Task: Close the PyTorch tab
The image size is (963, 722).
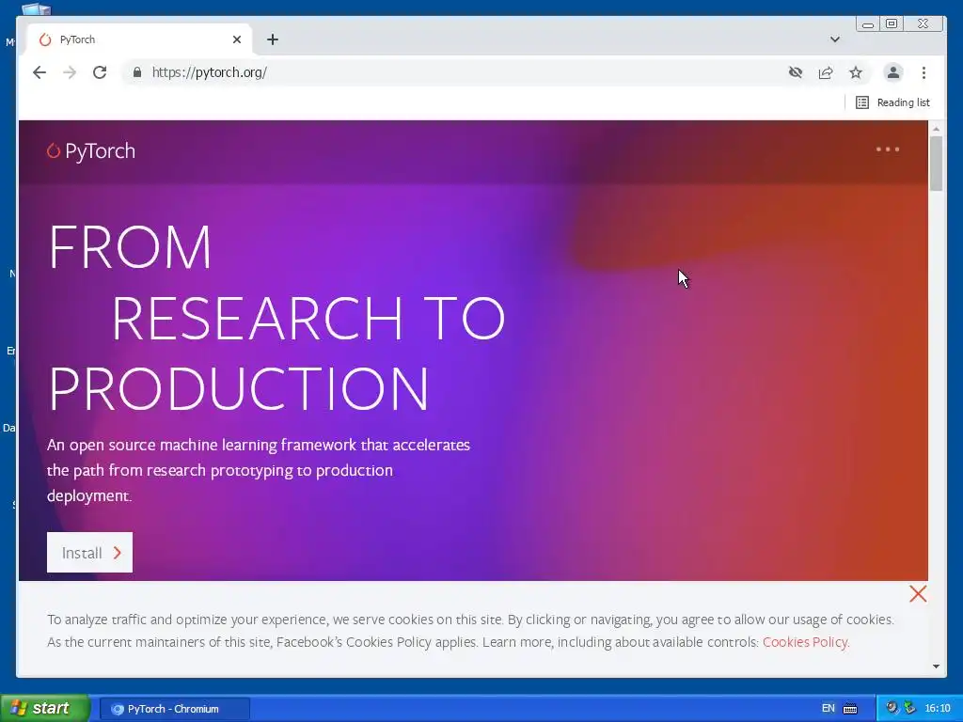Action: (237, 39)
